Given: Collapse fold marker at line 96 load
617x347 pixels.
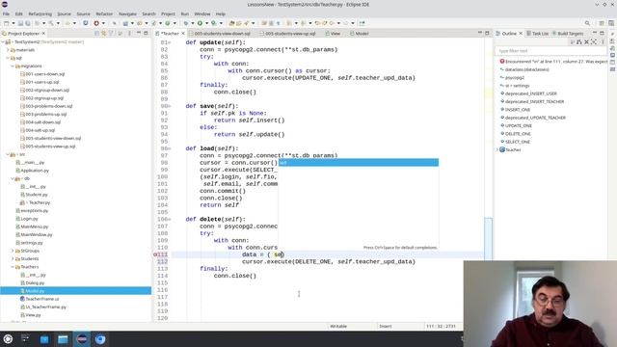Looking at the screenshot, I should pos(170,148).
